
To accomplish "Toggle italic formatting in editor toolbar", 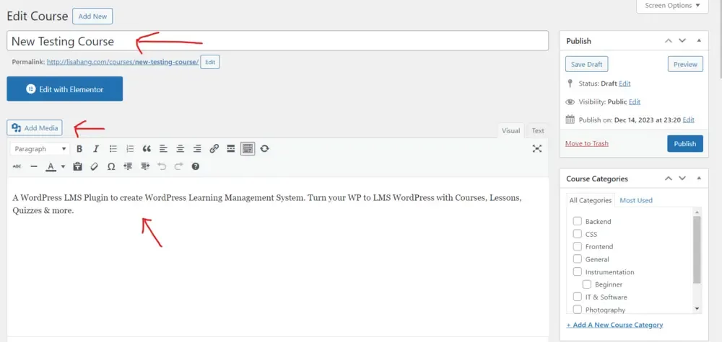I will coord(96,149).
